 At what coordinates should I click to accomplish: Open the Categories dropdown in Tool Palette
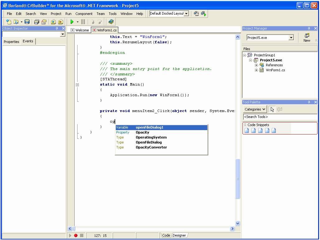pyautogui.click(x=255, y=109)
